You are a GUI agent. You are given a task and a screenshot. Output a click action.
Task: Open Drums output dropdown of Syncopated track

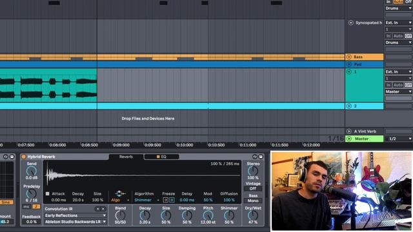pos(398,43)
